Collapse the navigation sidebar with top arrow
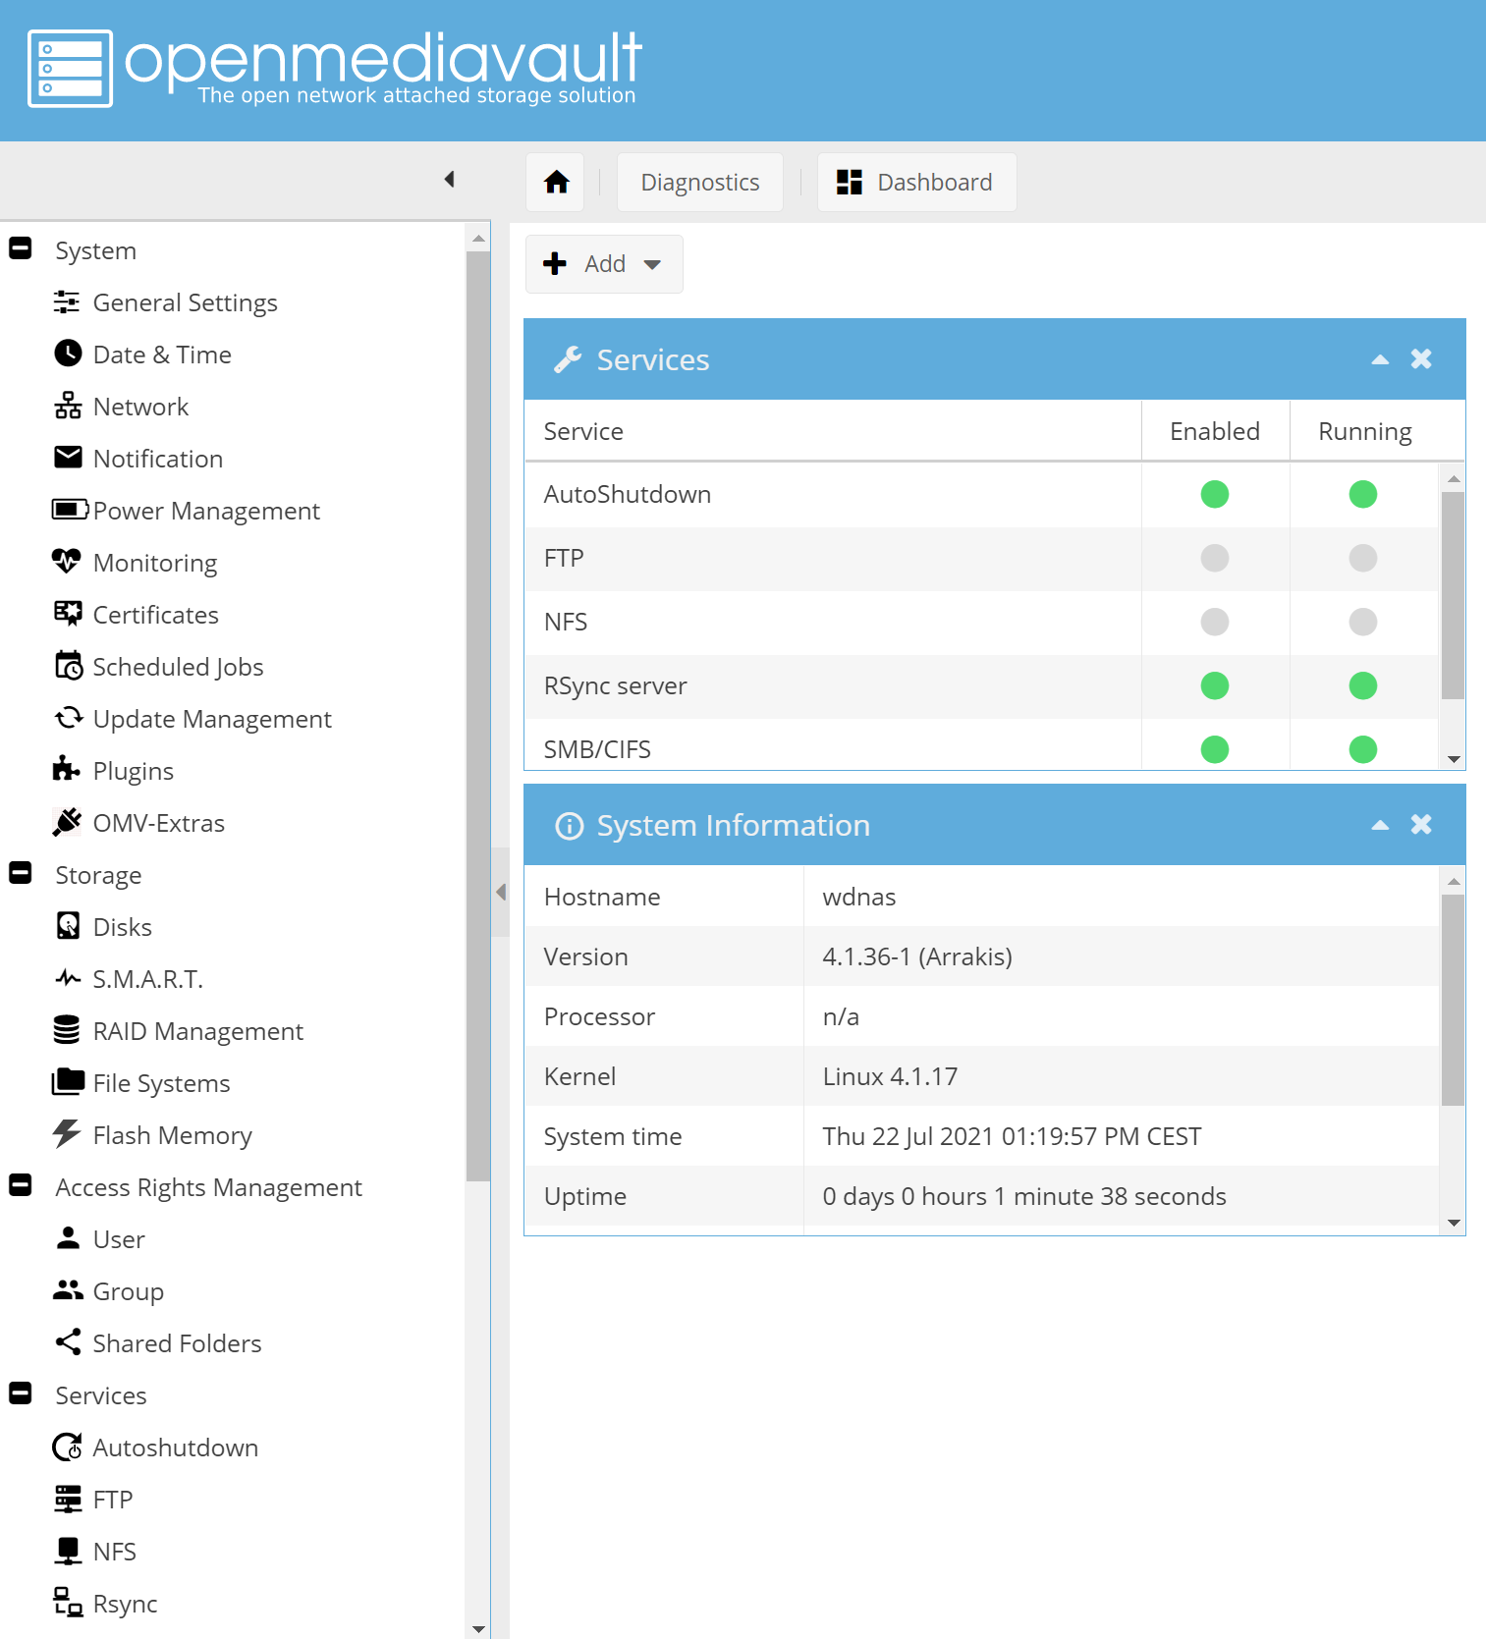The width and height of the screenshot is (1486, 1639). (450, 179)
